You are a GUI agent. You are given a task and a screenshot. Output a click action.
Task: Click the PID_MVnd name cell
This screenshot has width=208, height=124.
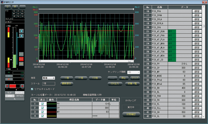(x=160, y=84)
